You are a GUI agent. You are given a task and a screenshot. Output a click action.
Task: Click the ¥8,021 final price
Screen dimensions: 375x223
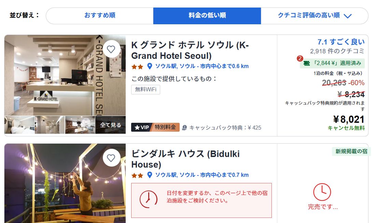click(349, 119)
